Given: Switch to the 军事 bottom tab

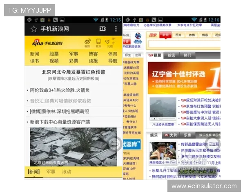Looking at the screenshot, I should 51,172.
